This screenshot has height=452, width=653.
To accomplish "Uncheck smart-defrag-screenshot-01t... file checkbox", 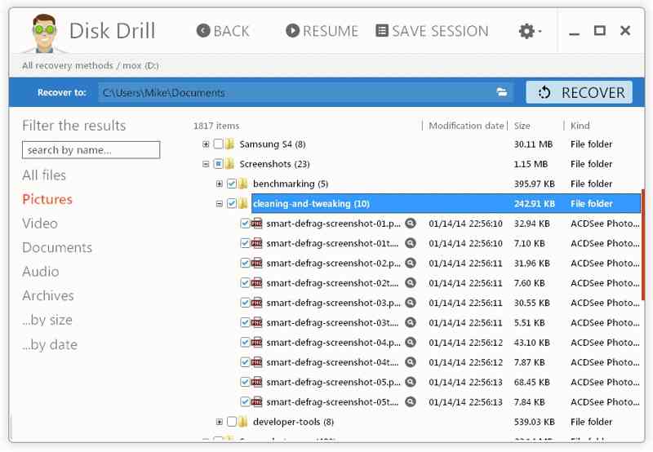I will (x=245, y=243).
